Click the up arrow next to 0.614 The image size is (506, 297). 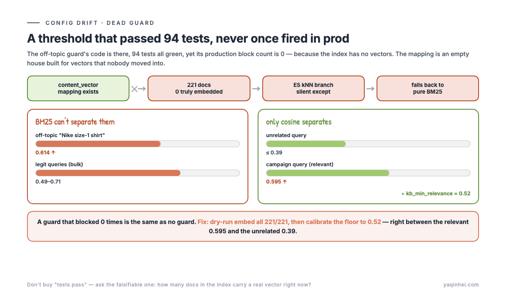tap(54, 153)
